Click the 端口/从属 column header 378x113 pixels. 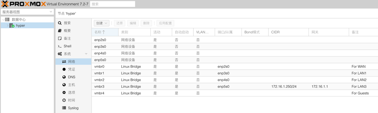pyautogui.click(x=228, y=32)
